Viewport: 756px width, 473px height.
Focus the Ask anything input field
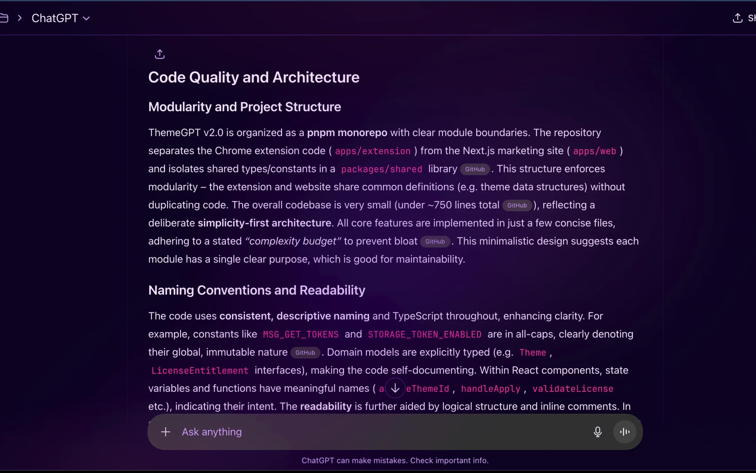(x=369, y=432)
